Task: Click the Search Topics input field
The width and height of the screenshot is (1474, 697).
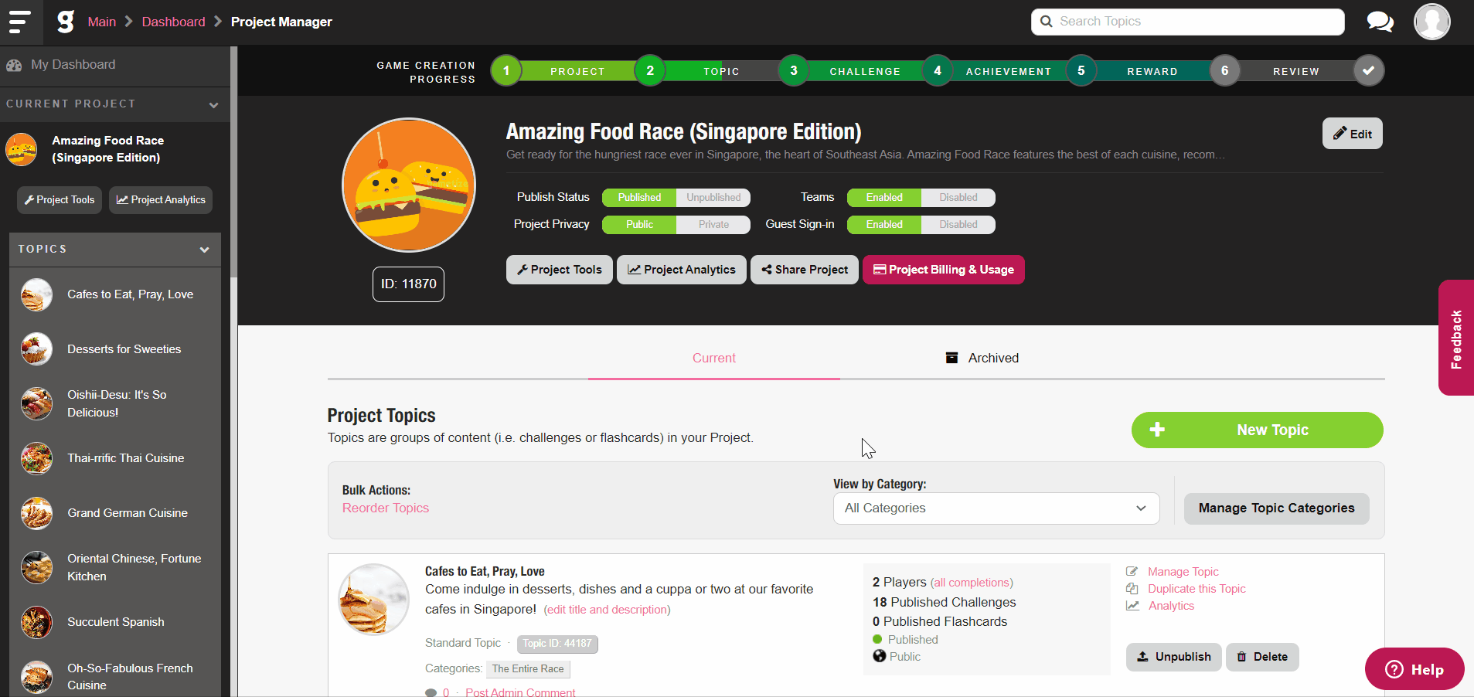Action: pos(1188,22)
